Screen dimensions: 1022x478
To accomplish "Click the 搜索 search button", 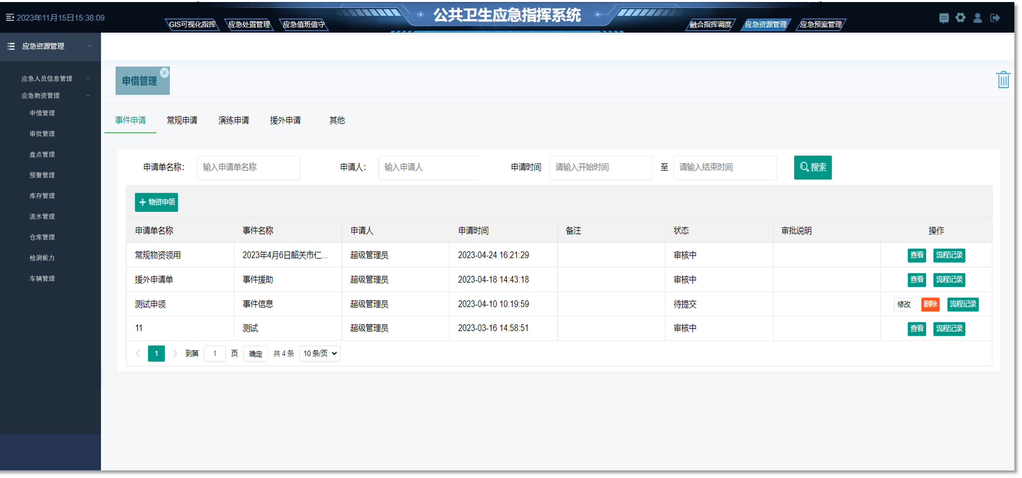I will pyautogui.click(x=813, y=168).
